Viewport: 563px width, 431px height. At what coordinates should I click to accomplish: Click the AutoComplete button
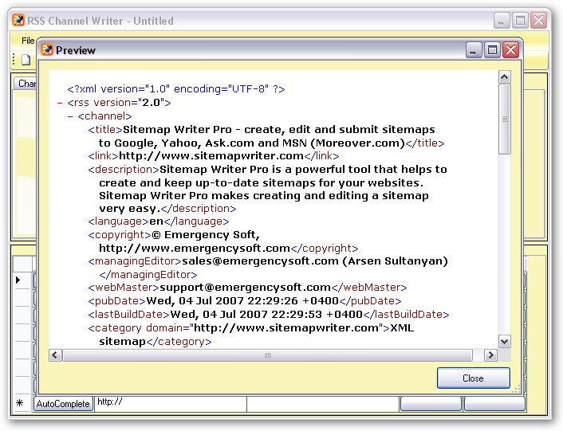(x=63, y=404)
